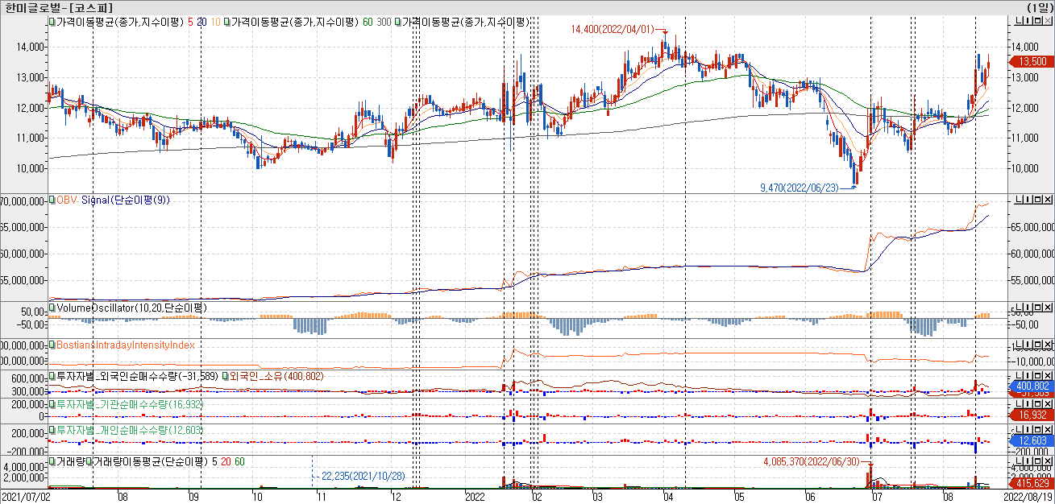
Task: Toggle the third 가격이동평균 indicator marker
Action: point(398,22)
